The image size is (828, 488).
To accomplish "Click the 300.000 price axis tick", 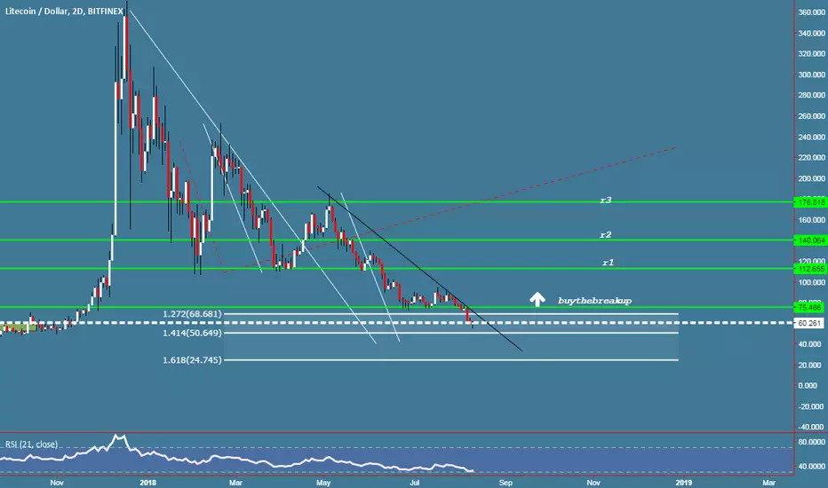I will tap(812, 75).
